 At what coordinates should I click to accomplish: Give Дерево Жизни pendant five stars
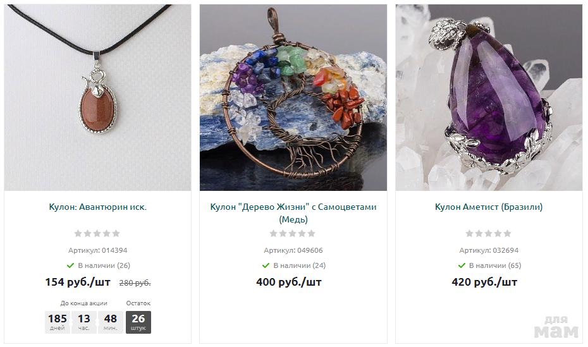(312, 233)
